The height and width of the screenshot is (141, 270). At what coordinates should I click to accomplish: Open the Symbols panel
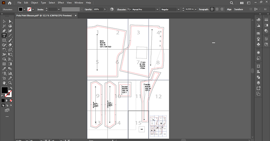click(x=258, y=44)
